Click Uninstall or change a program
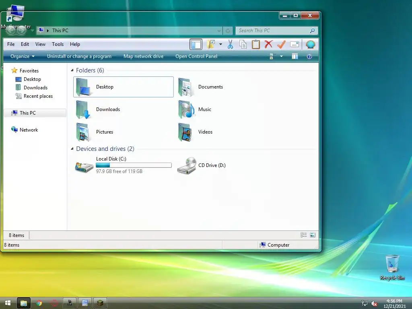The height and width of the screenshot is (309, 412). click(x=79, y=56)
